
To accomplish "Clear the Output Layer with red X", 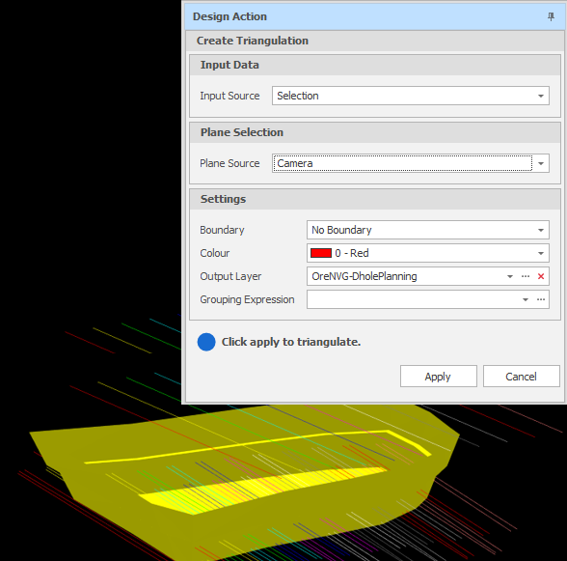I will point(541,276).
